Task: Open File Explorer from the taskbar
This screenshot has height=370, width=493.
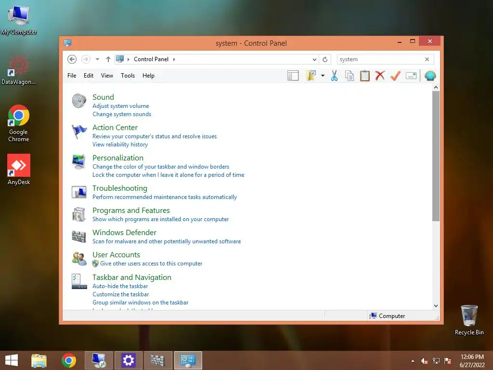Action: (x=39, y=360)
